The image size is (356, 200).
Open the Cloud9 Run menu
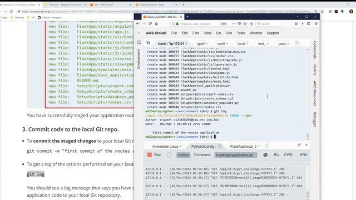pyautogui.click(x=229, y=33)
